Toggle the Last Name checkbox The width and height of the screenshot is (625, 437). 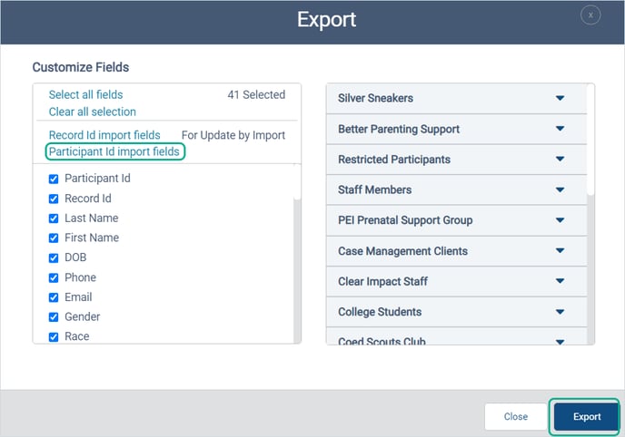[54, 218]
